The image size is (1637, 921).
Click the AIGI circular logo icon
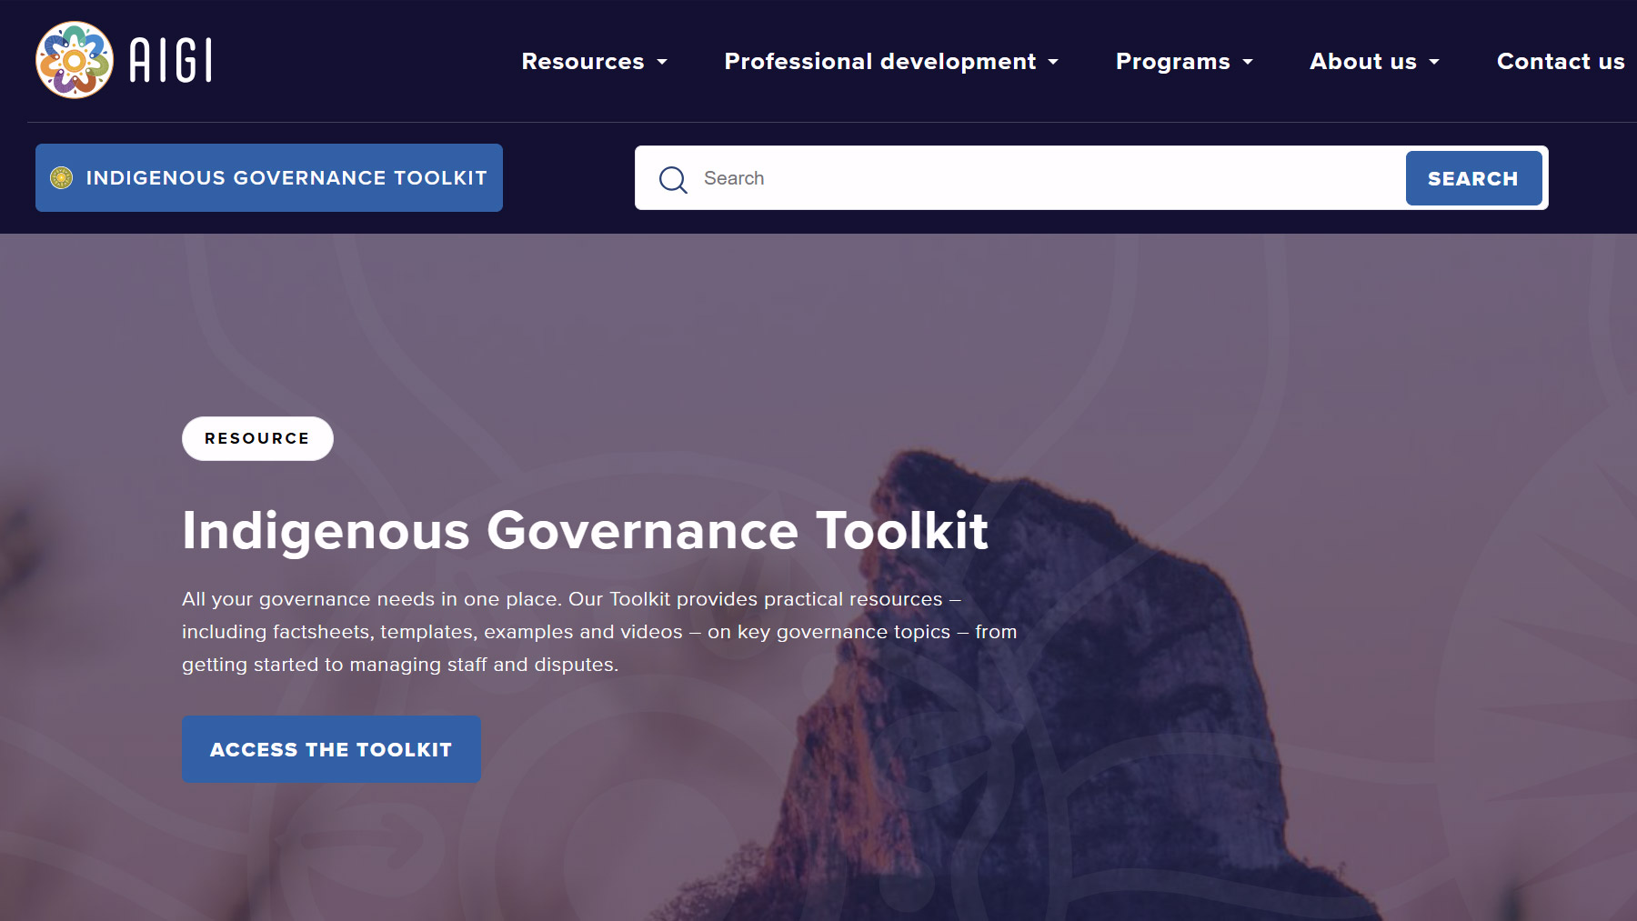(75, 60)
